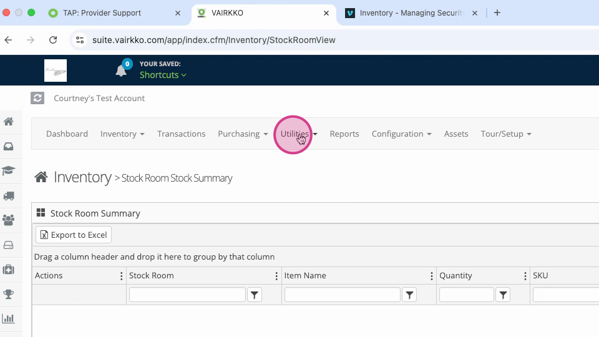
Task: Open the home icon in left sidebar
Action: point(8,122)
